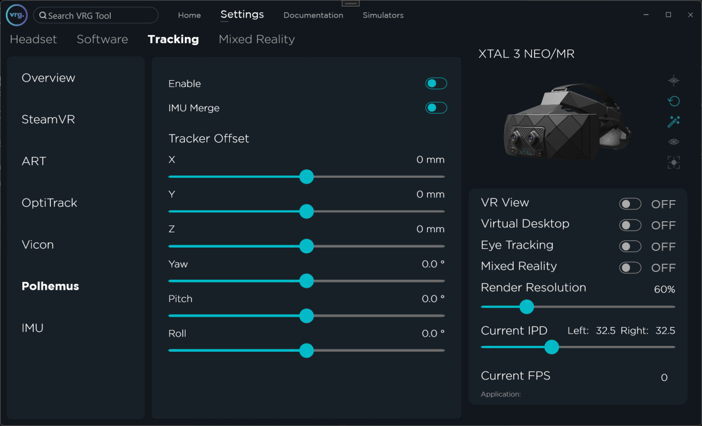Click the XTAL 3 NEO/MR title
The image size is (702, 426).
click(x=526, y=54)
